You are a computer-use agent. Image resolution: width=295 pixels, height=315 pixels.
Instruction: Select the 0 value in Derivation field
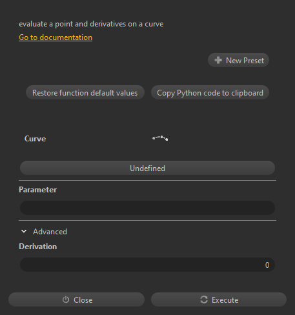click(267, 265)
